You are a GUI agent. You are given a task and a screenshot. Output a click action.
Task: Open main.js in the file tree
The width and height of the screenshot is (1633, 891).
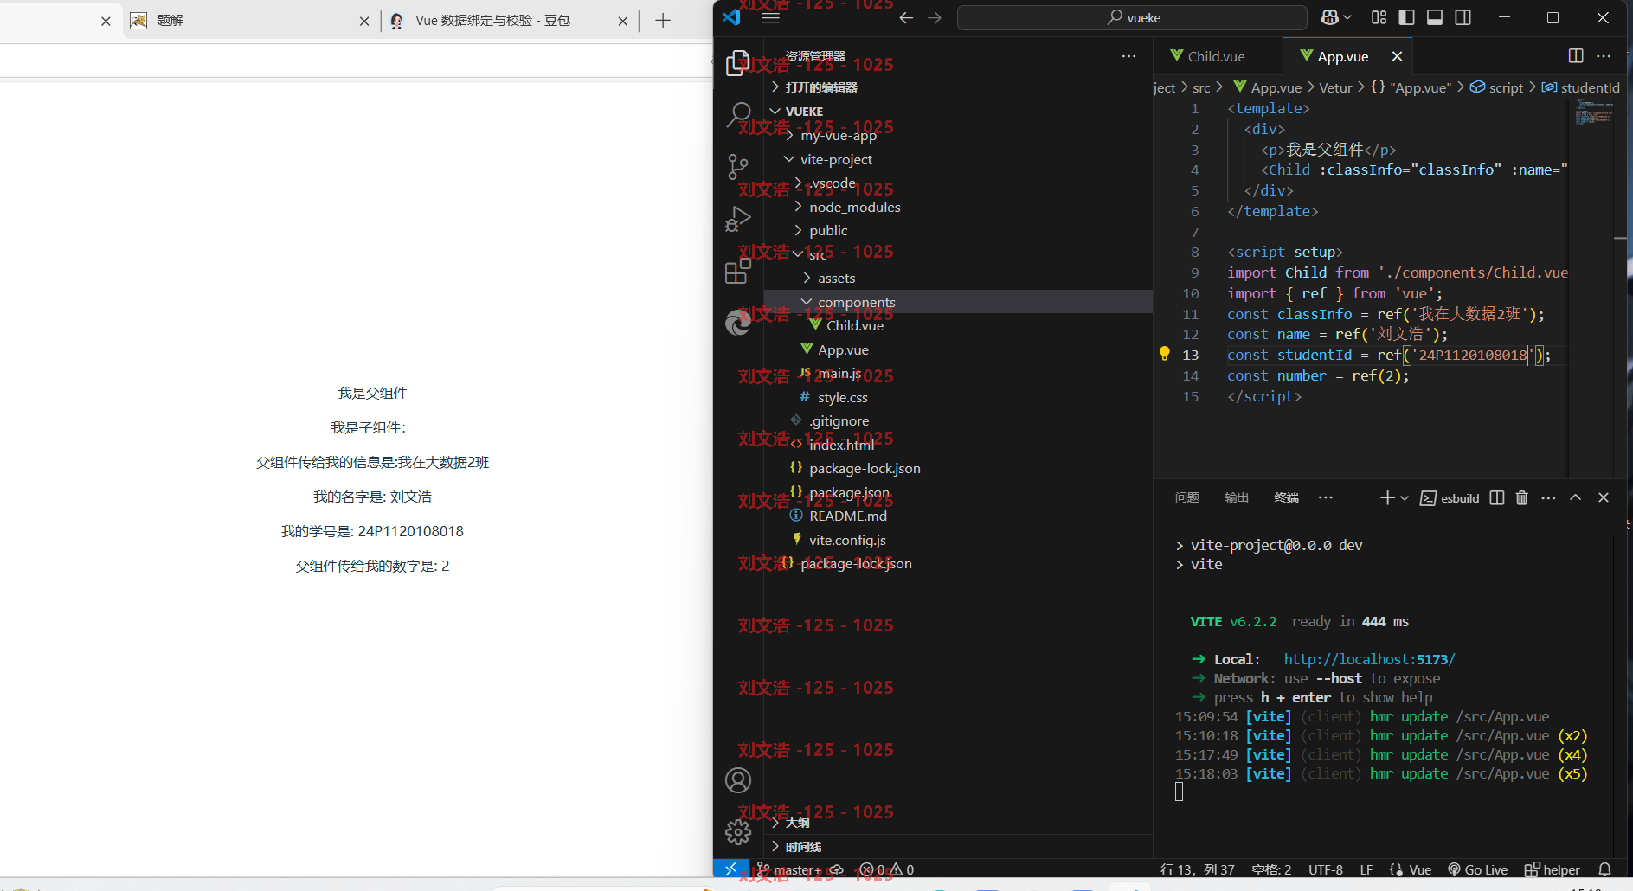[957, 373]
